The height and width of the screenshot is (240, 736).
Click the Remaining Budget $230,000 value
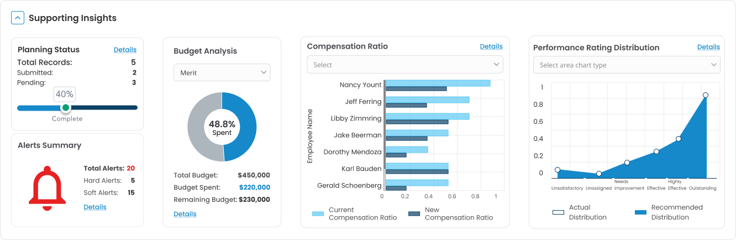(x=254, y=200)
